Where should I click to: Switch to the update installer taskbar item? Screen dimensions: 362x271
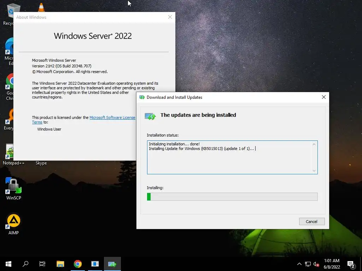point(112,264)
